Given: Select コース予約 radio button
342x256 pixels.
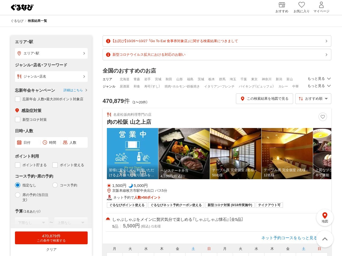Looking at the screenshot, I should pyautogui.click(x=55, y=185).
